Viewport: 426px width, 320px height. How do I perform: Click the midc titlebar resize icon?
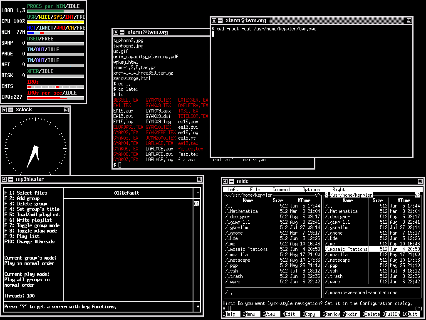coord(420,182)
